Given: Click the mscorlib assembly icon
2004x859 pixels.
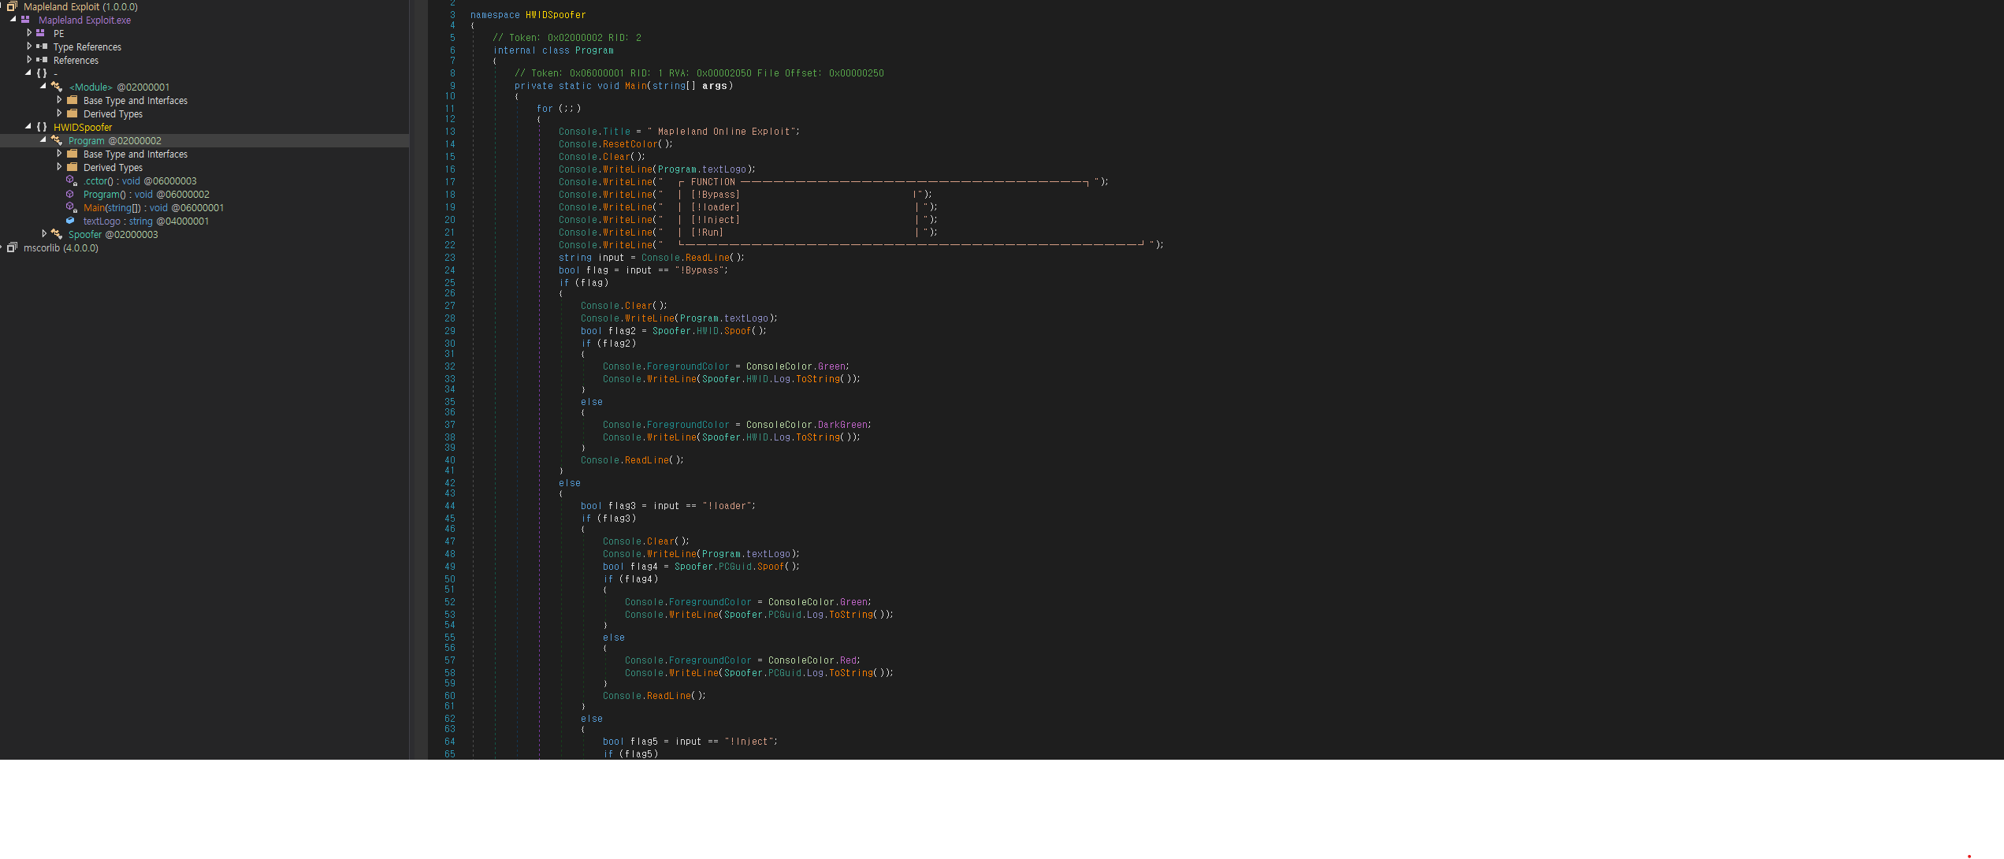Looking at the screenshot, I should pyautogui.click(x=12, y=247).
